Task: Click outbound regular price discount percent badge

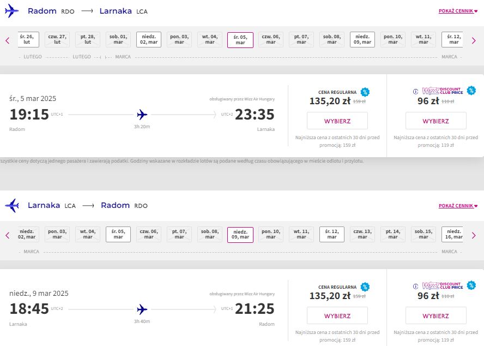Action: [365, 92]
